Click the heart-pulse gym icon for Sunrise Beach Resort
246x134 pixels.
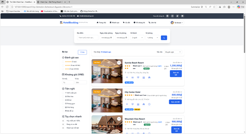click(138, 77)
